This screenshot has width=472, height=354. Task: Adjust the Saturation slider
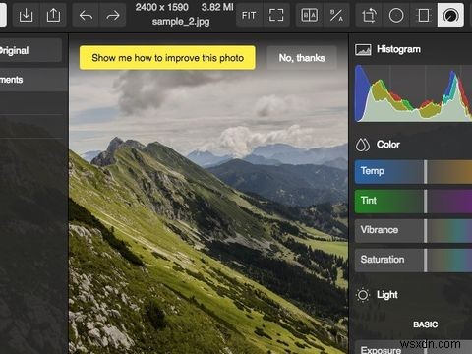coord(413,261)
